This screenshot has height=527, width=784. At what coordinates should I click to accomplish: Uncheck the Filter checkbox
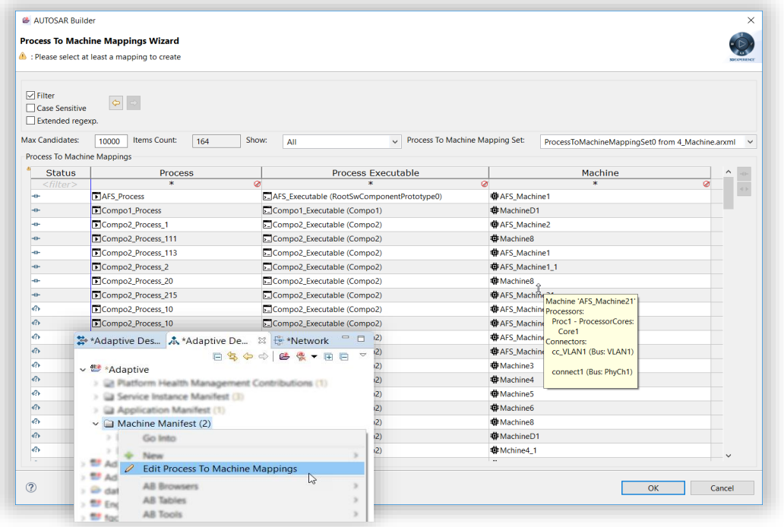(x=30, y=95)
